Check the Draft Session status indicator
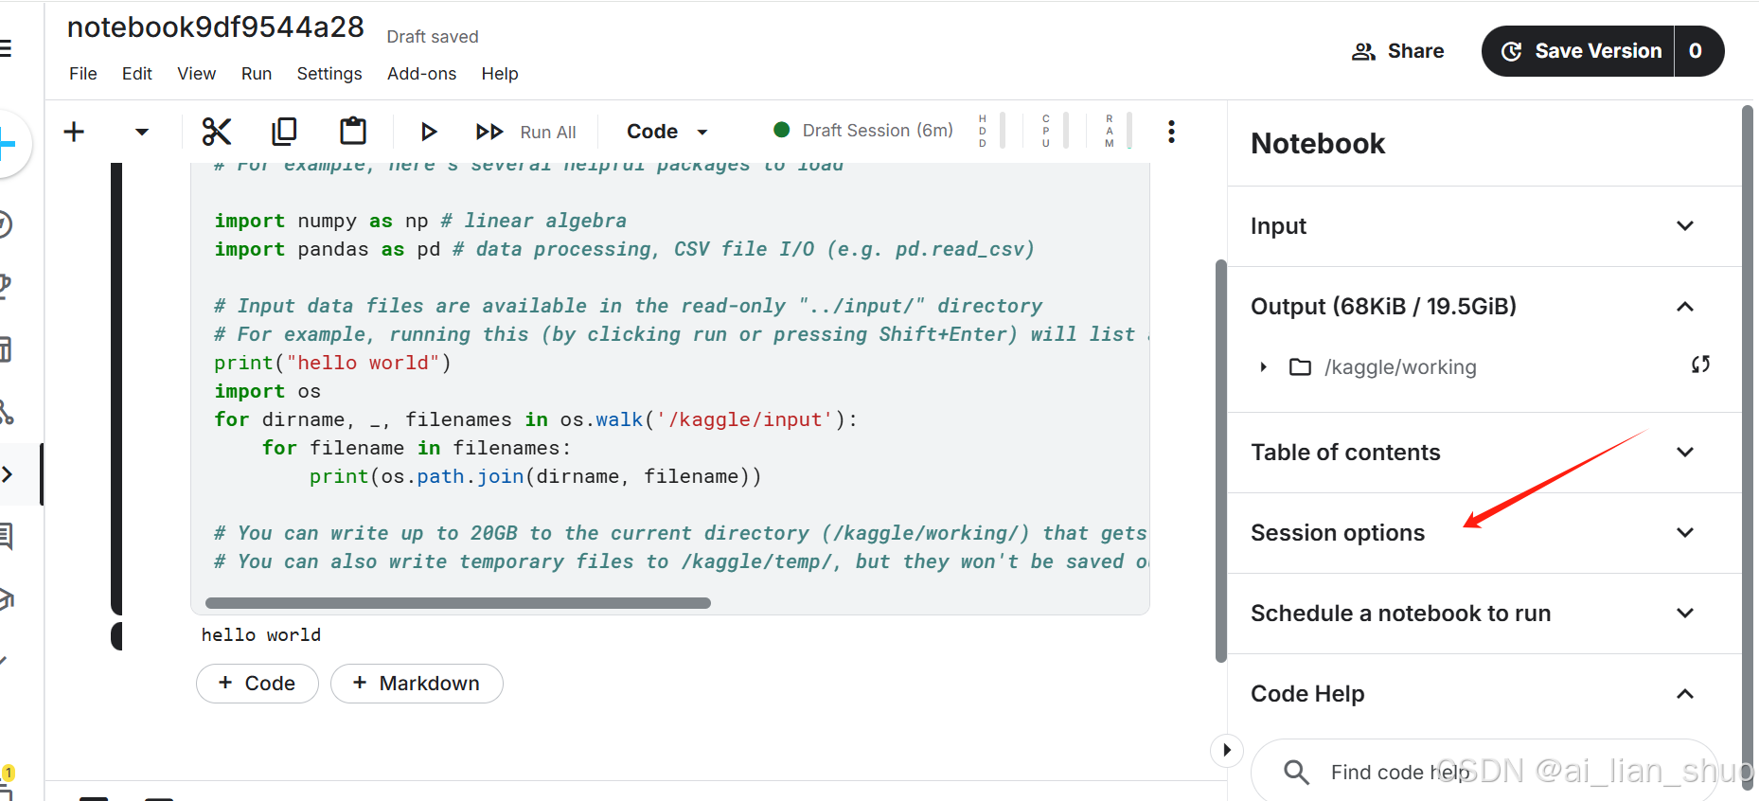 (x=862, y=131)
